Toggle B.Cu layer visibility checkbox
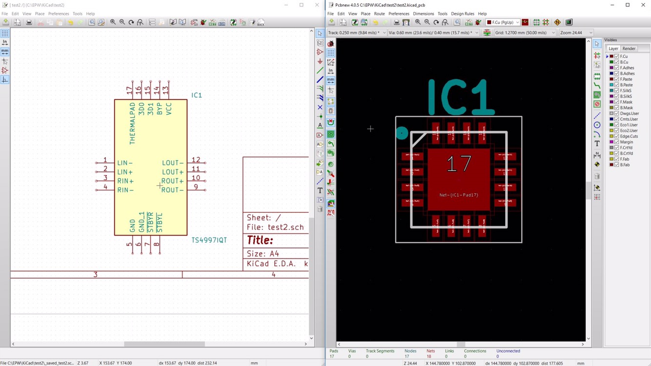The height and width of the screenshot is (366, 651). (x=617, y=62)
